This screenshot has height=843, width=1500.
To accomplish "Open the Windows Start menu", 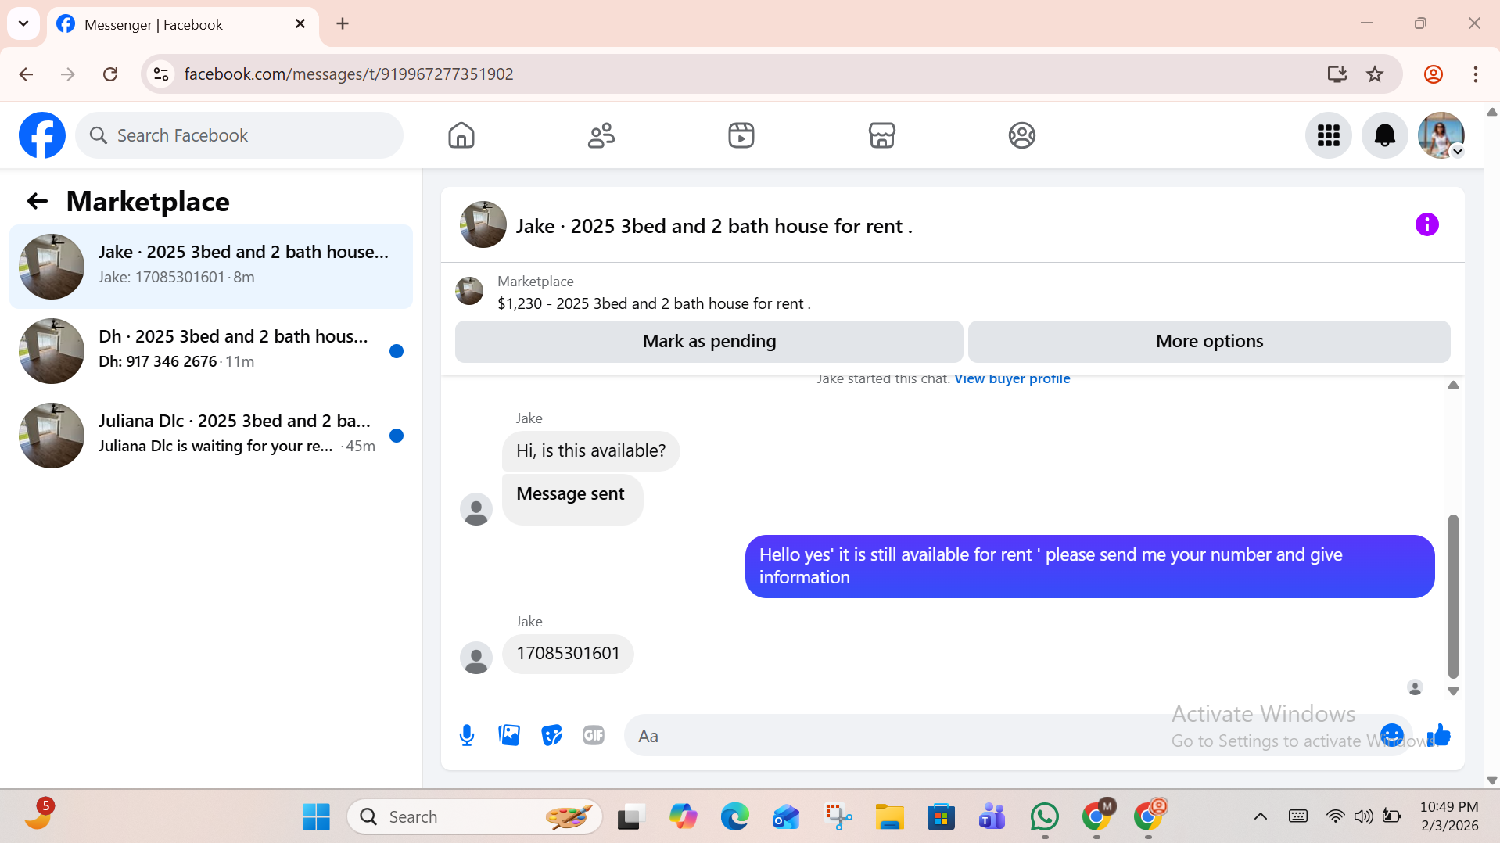I will pyautogui.click(x=316, y=817).
